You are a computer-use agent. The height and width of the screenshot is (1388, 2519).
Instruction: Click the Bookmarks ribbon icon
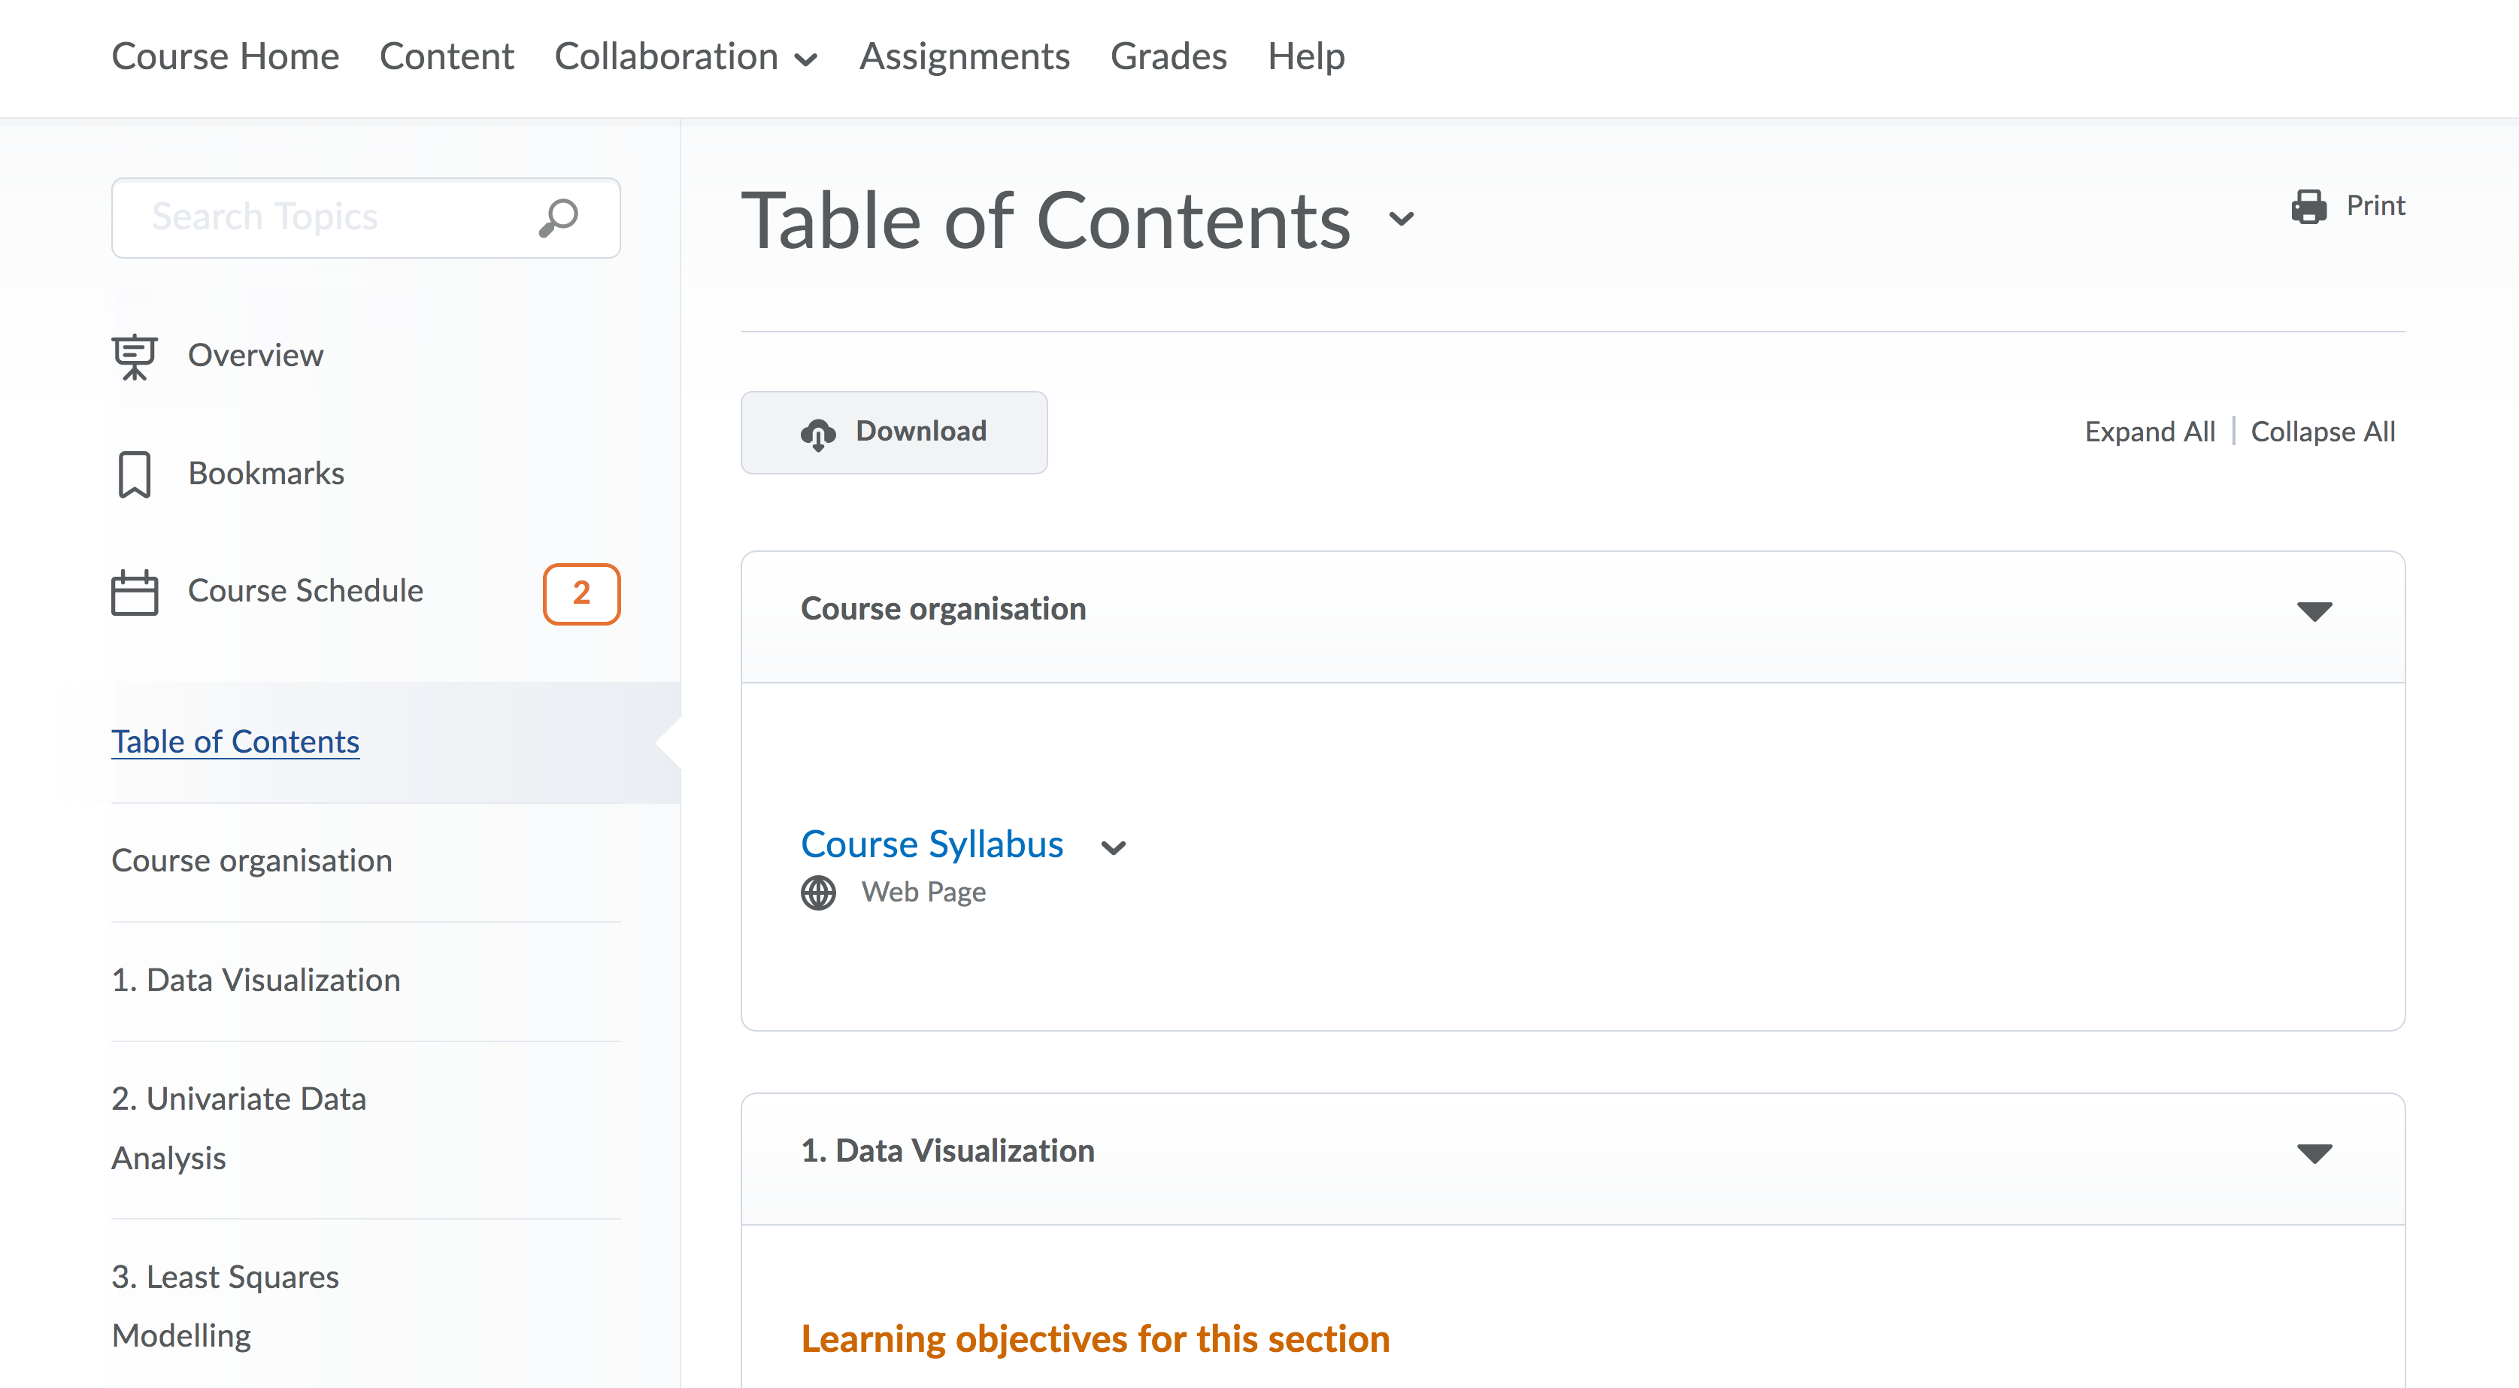134,474
